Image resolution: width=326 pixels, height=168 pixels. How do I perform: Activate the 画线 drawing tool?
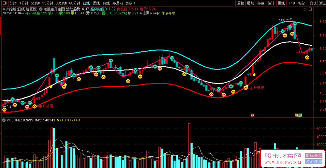[x=281, y=3]
